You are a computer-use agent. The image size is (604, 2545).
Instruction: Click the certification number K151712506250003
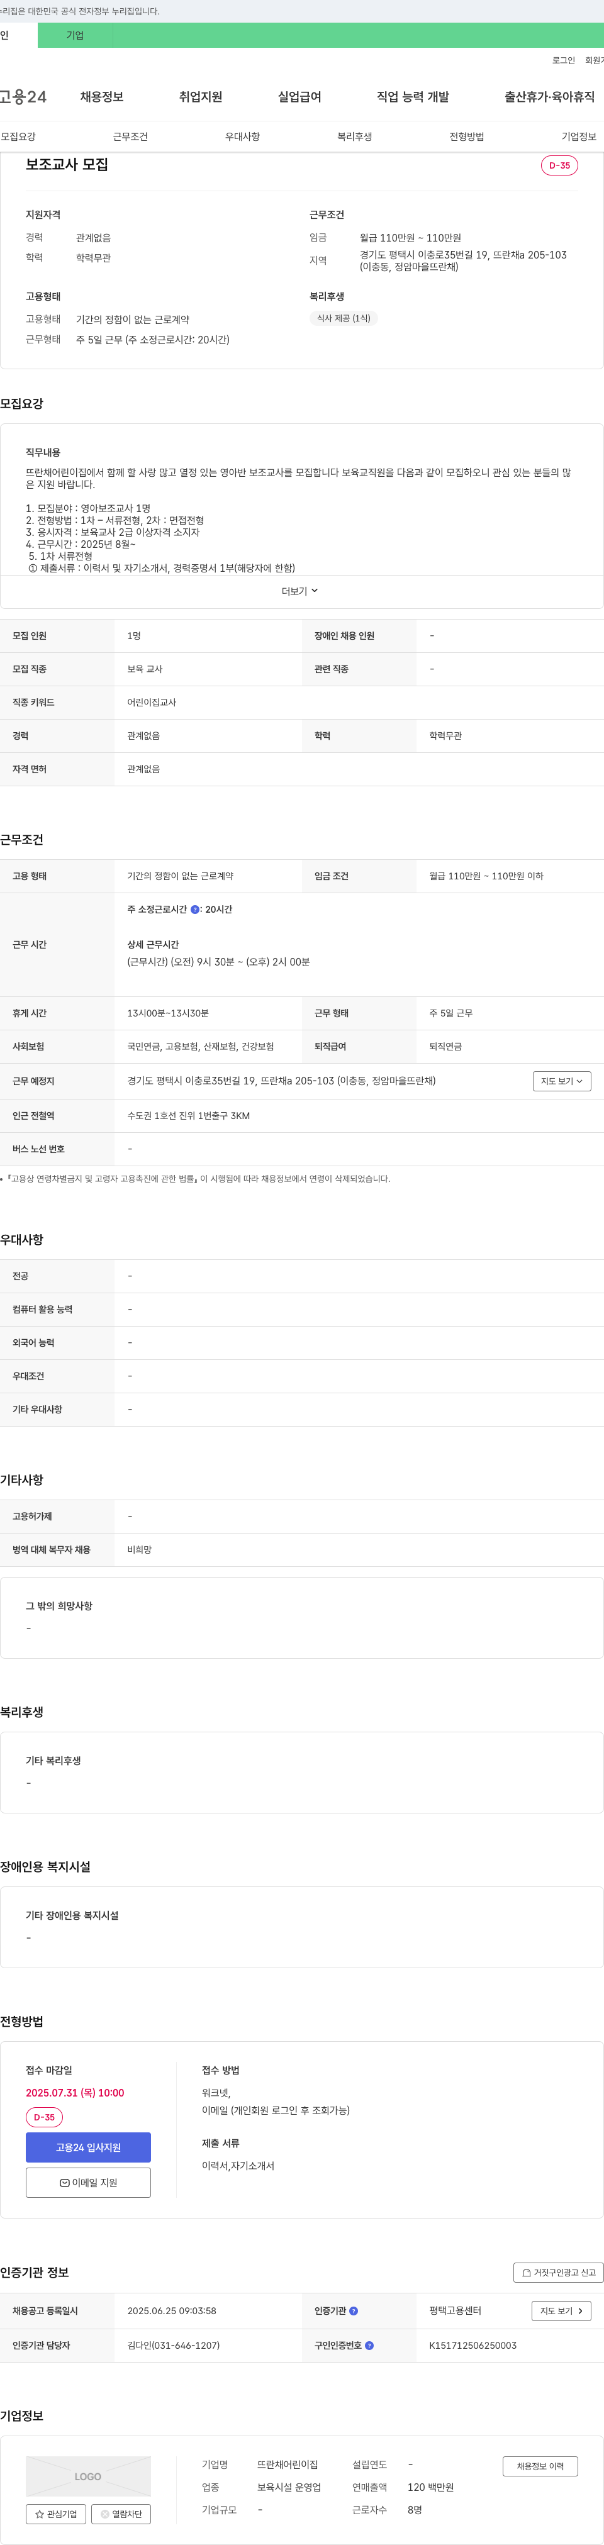point(473,2346)
